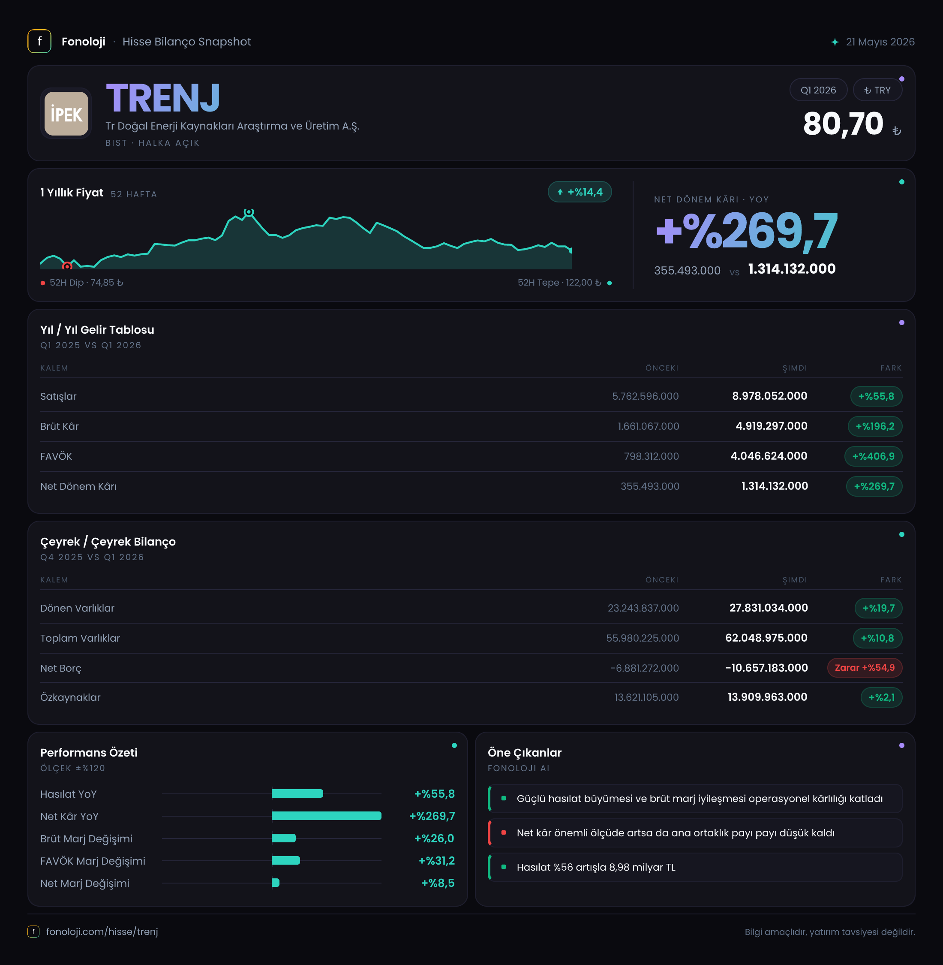Select the red 'Net kâr önemli ölçüde artsa' highlight
This screenshot has width=943, height=965.
click(695, 832)
